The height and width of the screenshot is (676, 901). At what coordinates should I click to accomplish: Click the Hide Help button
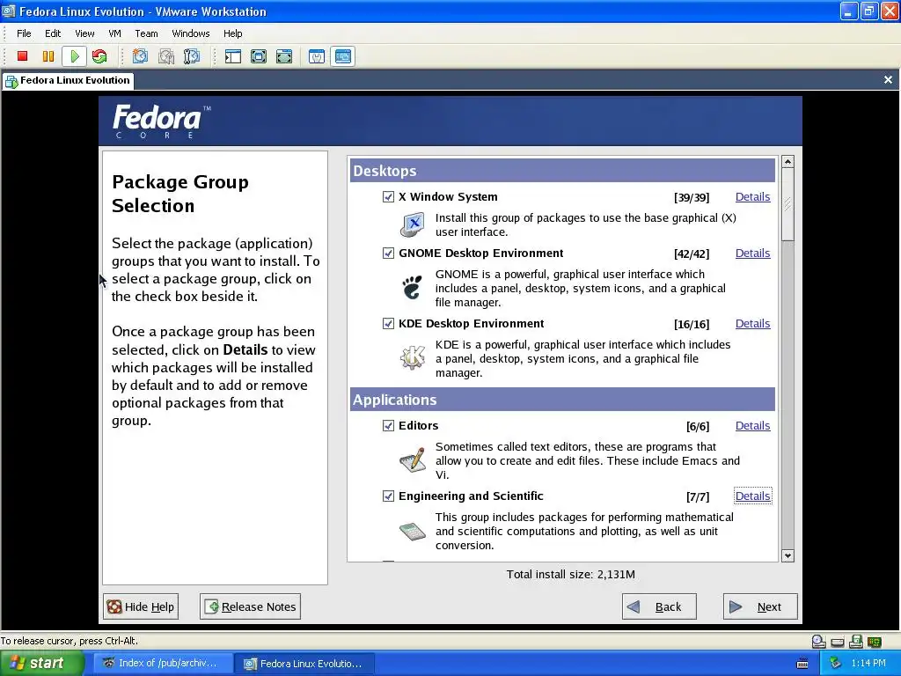pos(141,606)
